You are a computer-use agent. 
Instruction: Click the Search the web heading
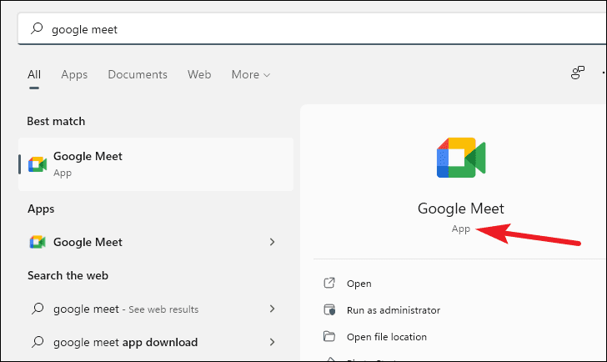click(x=68, y=275)
